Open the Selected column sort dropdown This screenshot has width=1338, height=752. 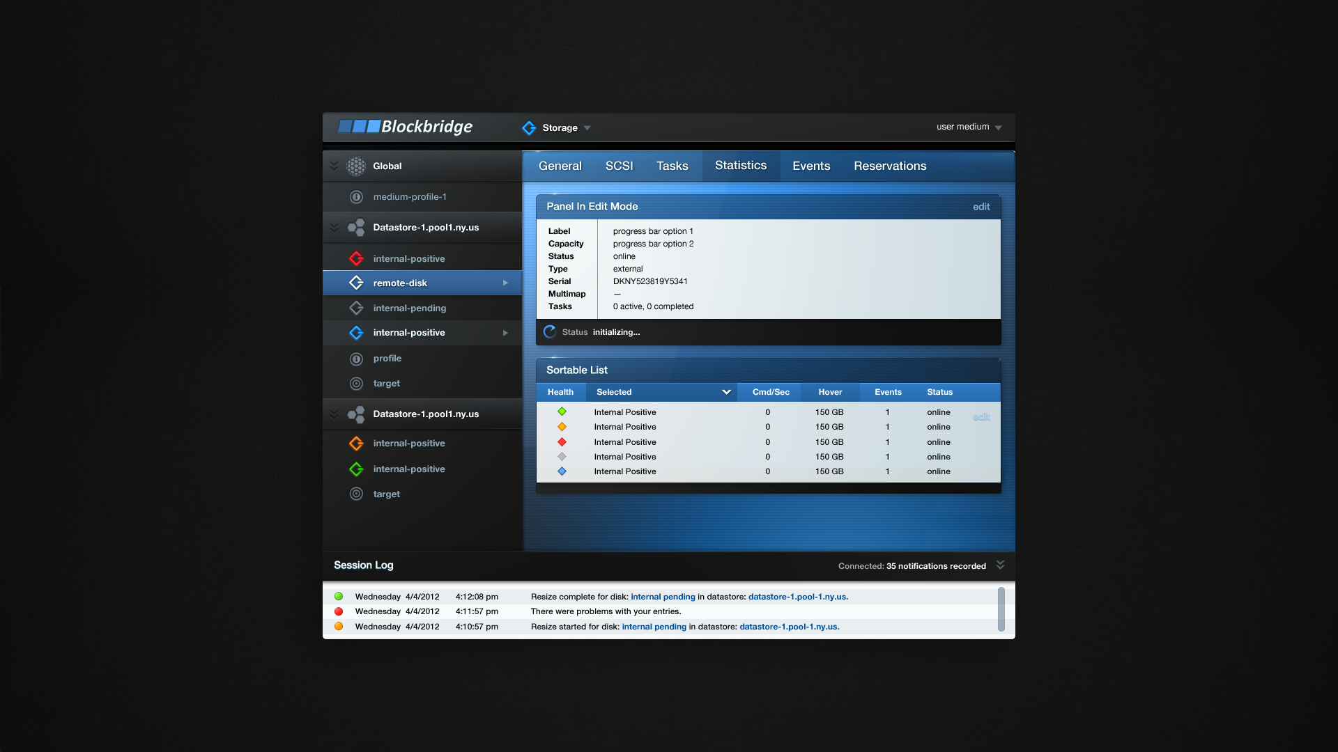point(726,392)
